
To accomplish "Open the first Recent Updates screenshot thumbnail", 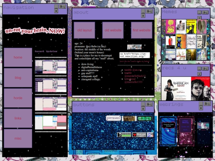I will 51,66.
